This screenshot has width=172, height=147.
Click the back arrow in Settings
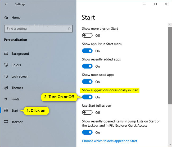(6, 4)
